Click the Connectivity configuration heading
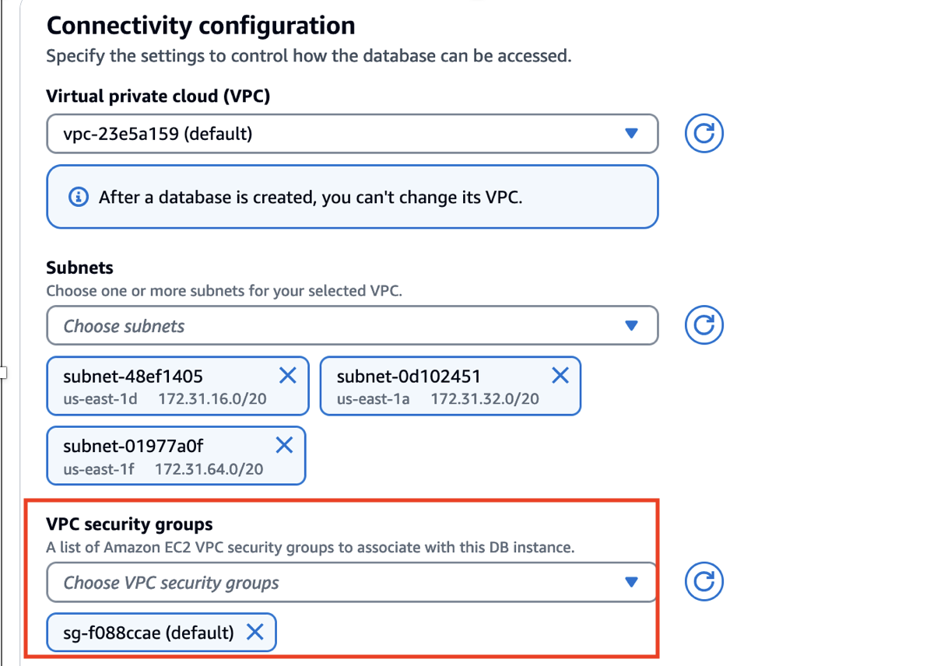This screenshot has height=666, width=937. coord(201,26)
